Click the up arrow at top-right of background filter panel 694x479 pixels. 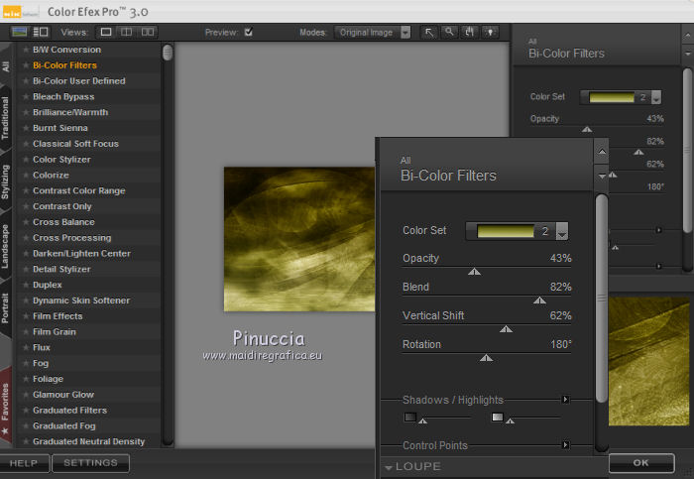click(687, 35)
